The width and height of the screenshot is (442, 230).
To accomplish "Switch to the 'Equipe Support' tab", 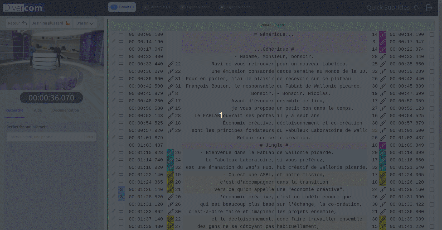I will 195,7.
